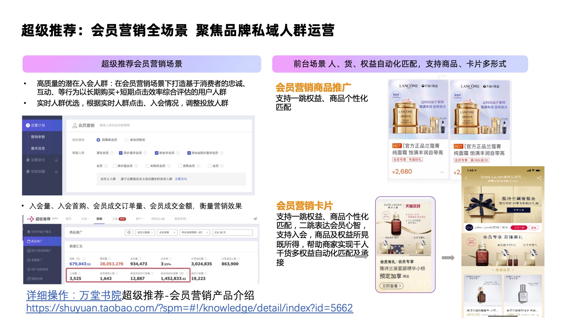The height and width of the screenshot is (319, 567).
Task: Click the 过去 30 天 date field
Action: coord(232,232)
